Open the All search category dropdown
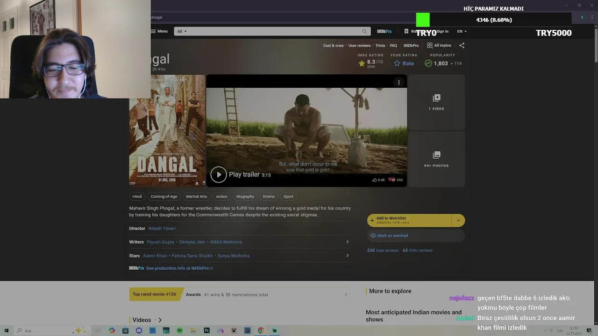The height and width of the screenshot is (336, 598). point(181,31)
